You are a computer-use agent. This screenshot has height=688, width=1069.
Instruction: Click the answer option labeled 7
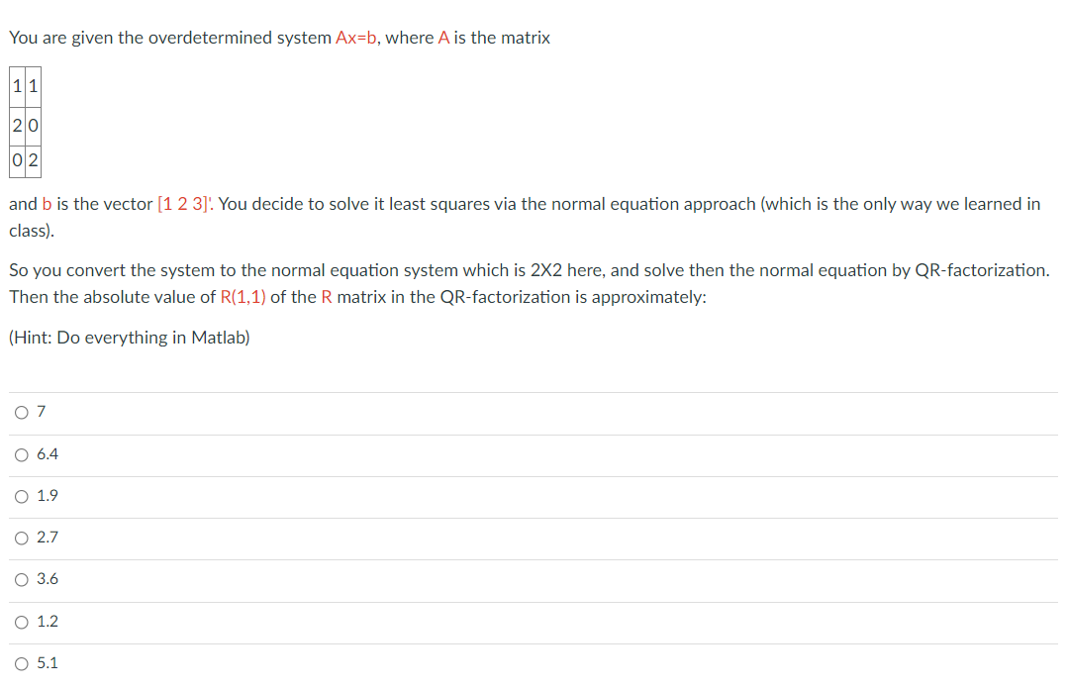(39, 412)
